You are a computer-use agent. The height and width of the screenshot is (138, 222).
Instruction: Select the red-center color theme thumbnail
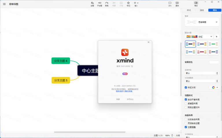(202, 52)
